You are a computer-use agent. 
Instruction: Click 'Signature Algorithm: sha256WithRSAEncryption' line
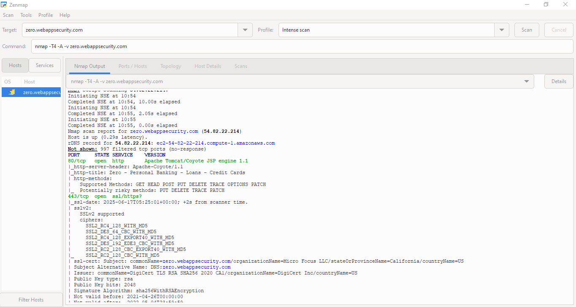(139, 291)
